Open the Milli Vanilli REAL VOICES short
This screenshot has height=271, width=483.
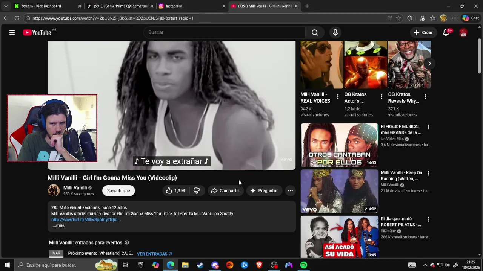(x=322, y=65)
